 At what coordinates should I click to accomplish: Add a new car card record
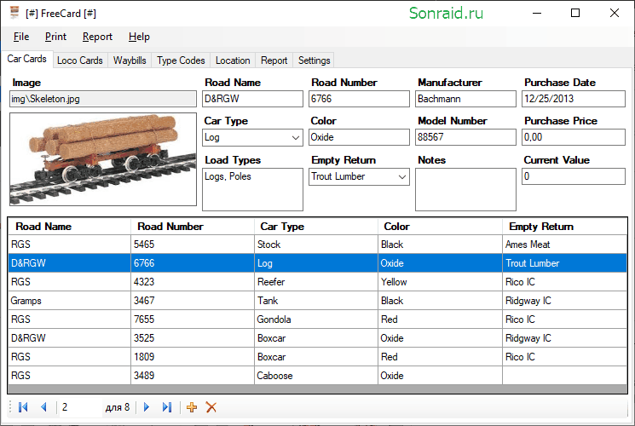(192, 407)
